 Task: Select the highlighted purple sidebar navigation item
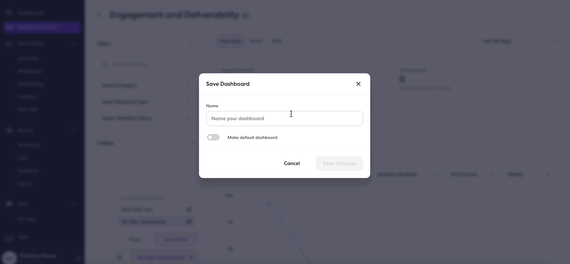tap(42, 27)
